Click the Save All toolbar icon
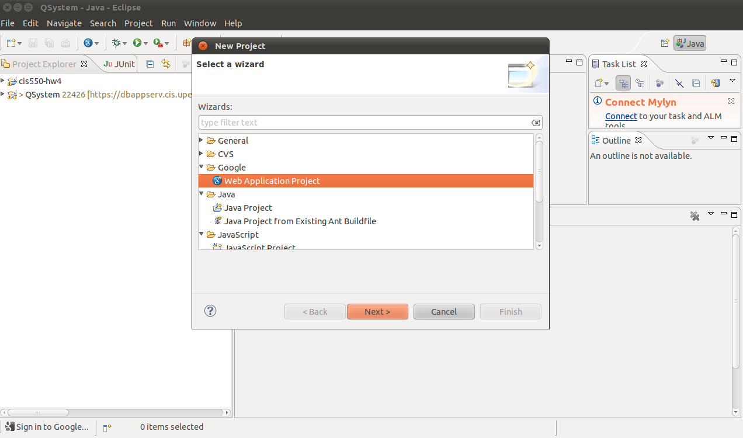Viewport: 743px width, 438px height. [50, 43]
